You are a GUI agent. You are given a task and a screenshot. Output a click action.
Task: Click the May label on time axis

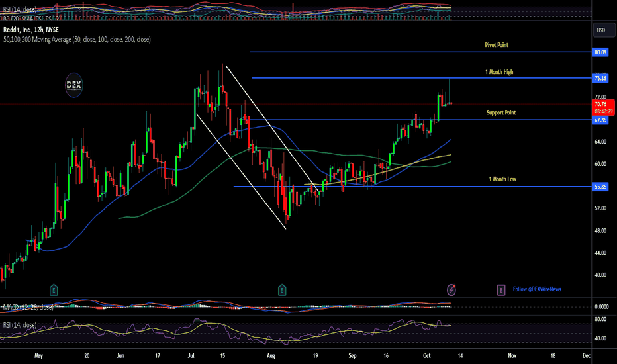tap(38, 356)
